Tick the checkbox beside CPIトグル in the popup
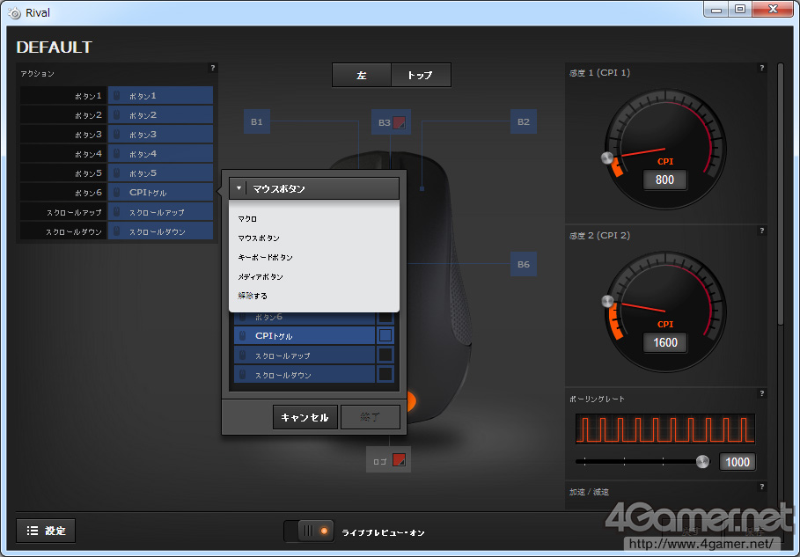Image resolution: width=800 pixels, height=557 pixels. point(385,335)
